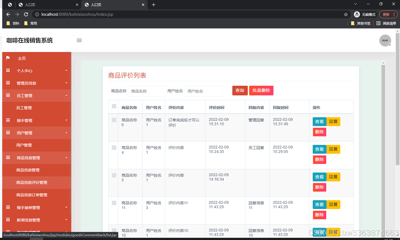Check the checkbox for 商品名称4 row
This screenshot has height=240, width=400.
(x=113, y=147)
